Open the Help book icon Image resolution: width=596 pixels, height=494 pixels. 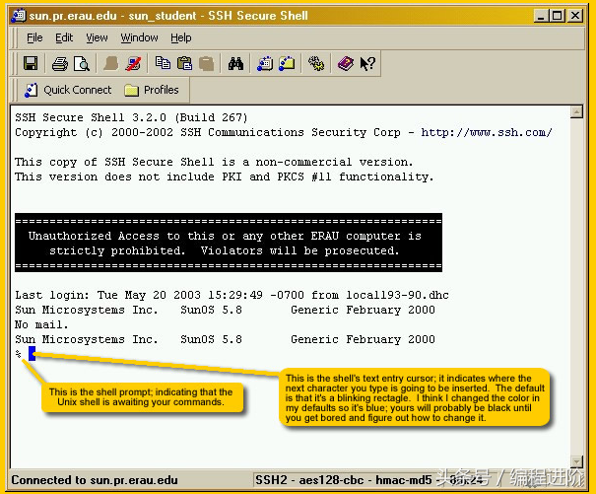346,63
